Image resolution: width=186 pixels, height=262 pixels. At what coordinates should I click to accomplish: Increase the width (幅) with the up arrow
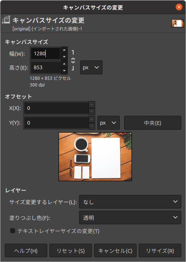point(64,50)
